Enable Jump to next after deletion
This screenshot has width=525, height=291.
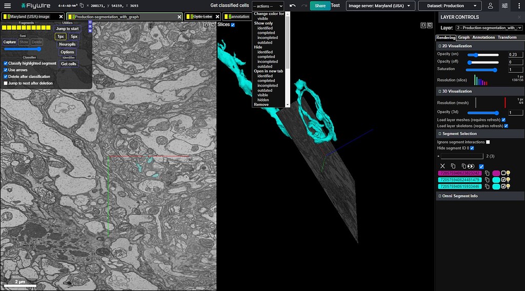pyautogui.click(x=6, y=83)
